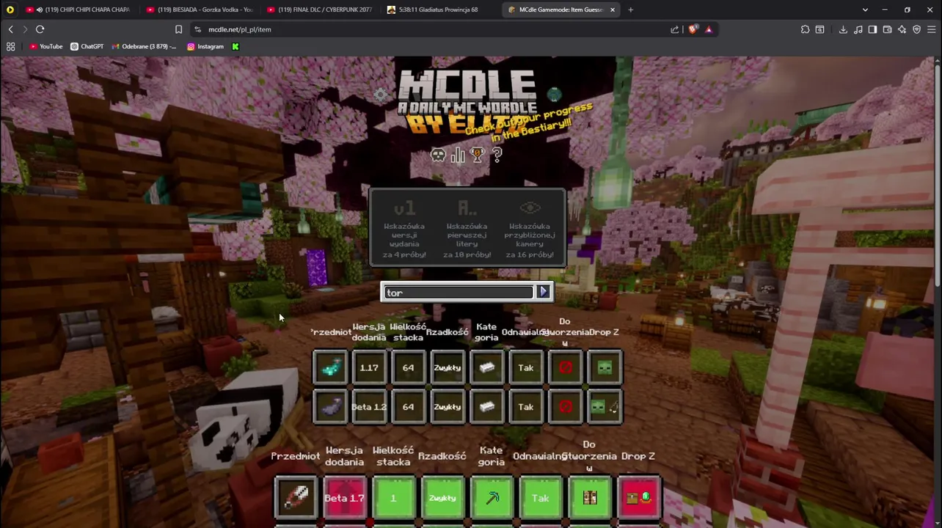The width and height of the screenshot is (942, 528).
Task: Click the green pickaxe category cell
Action: [x=492, y=498]
